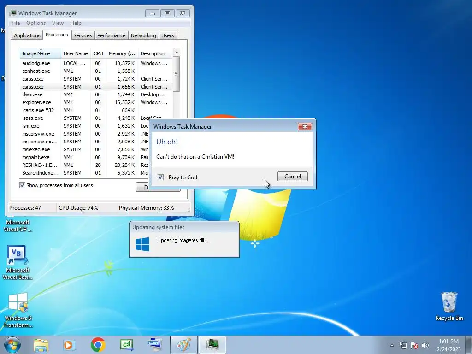Select icacls.exe *32 process row
The image size is (472, 354).
tap(96, 110)
